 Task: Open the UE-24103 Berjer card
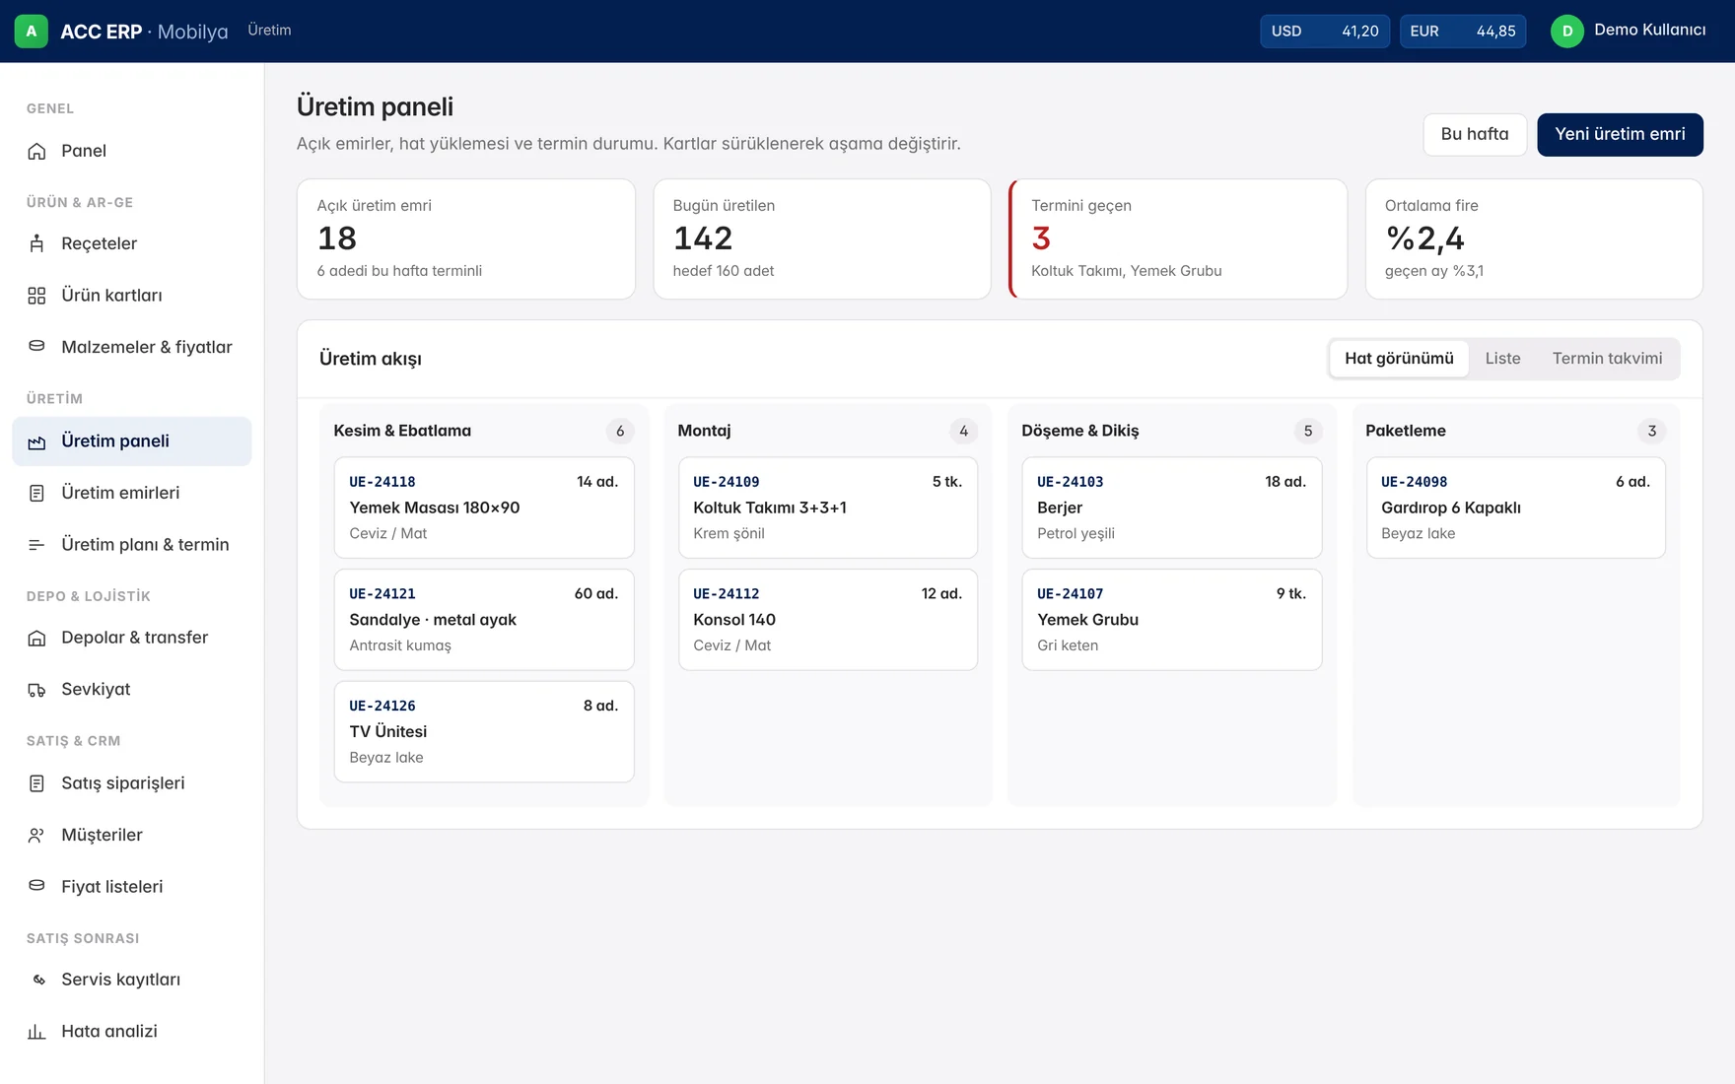[1172, 508]
